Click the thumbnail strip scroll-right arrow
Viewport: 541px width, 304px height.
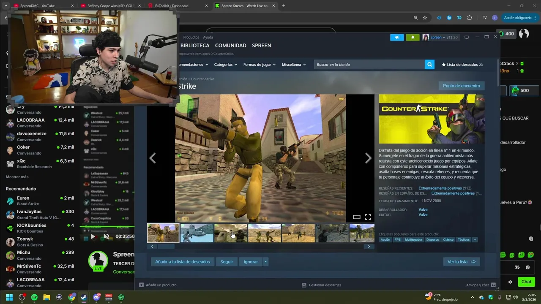tap(369, 247)
